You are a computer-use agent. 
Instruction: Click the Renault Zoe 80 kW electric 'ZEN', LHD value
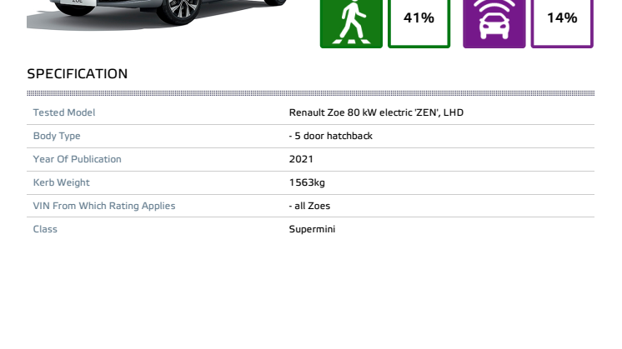click(x=376, y=112)
